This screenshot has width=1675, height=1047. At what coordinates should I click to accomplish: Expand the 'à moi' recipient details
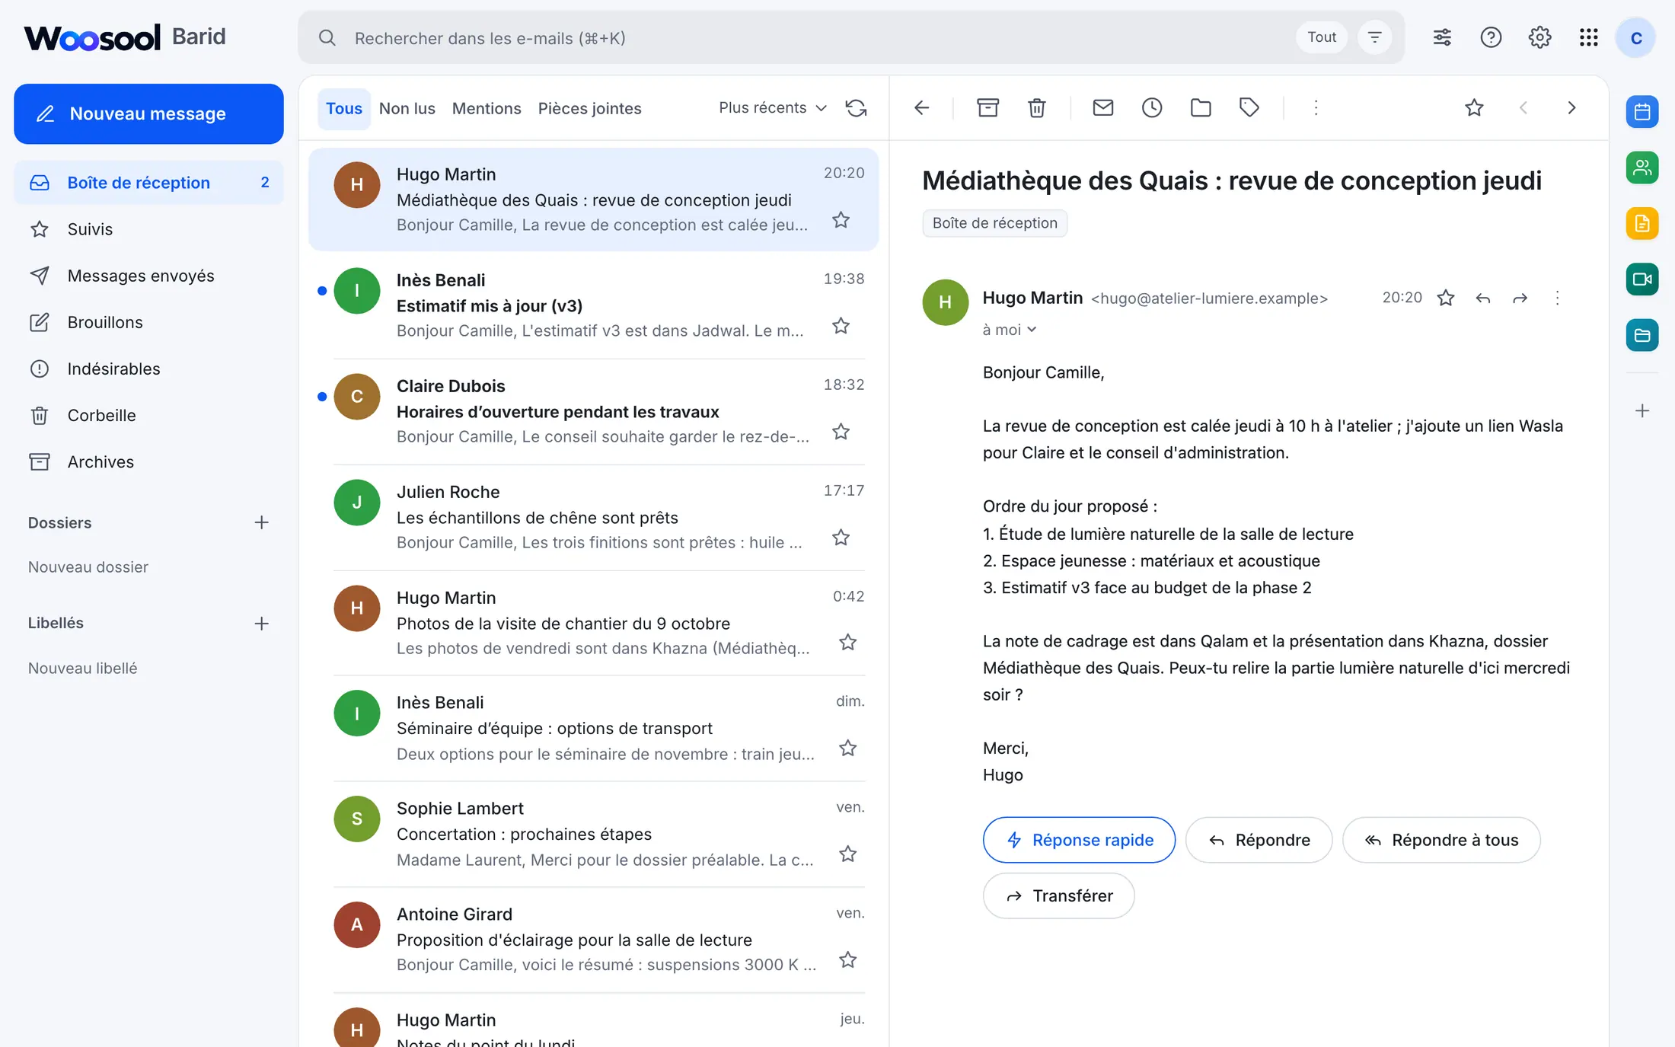coord(1010,330)
